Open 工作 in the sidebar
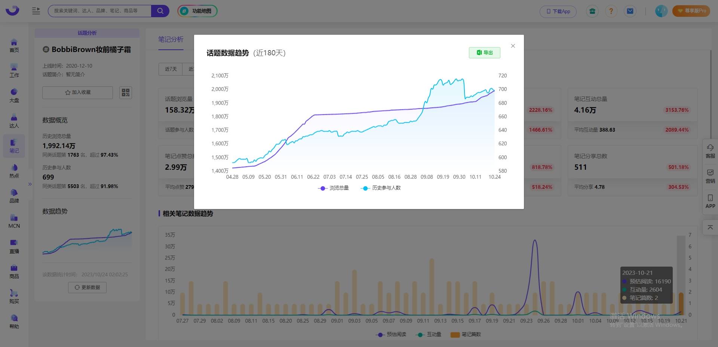Screen dimensions: 718x347 coord(14,71)
